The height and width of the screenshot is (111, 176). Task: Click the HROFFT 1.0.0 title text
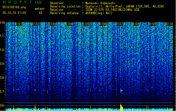22,2
